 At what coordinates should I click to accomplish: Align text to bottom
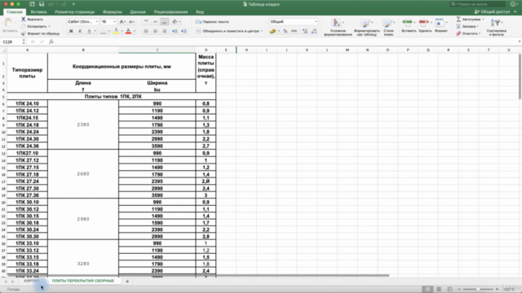coord(164,22)
